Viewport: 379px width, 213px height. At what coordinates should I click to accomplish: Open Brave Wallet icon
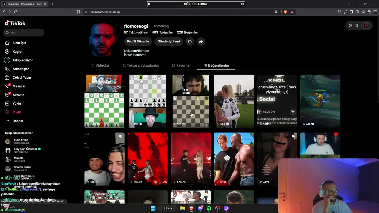[357, 12]
